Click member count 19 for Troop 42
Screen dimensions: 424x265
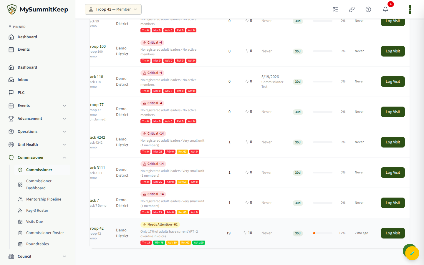click(228, 233)
